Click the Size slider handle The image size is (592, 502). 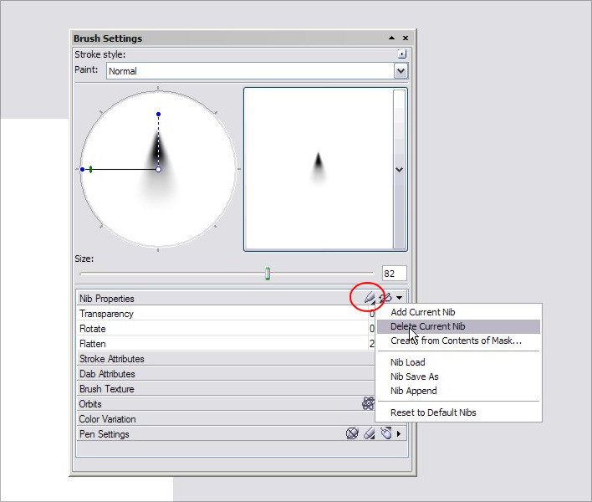pyautogui.click(x=268, y=274)
